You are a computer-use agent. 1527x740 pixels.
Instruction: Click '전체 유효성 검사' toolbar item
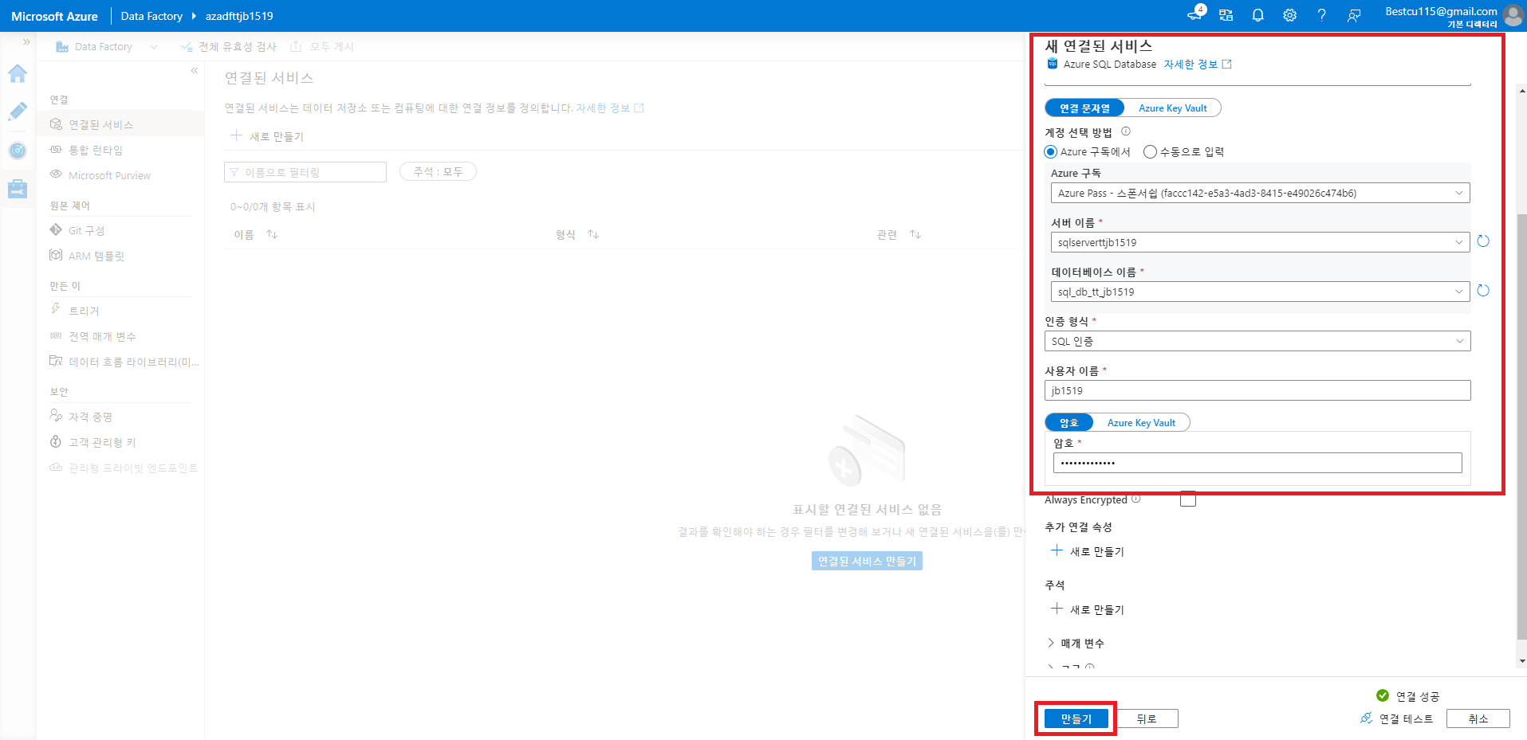pyautogui.click(x=229, y=47)
